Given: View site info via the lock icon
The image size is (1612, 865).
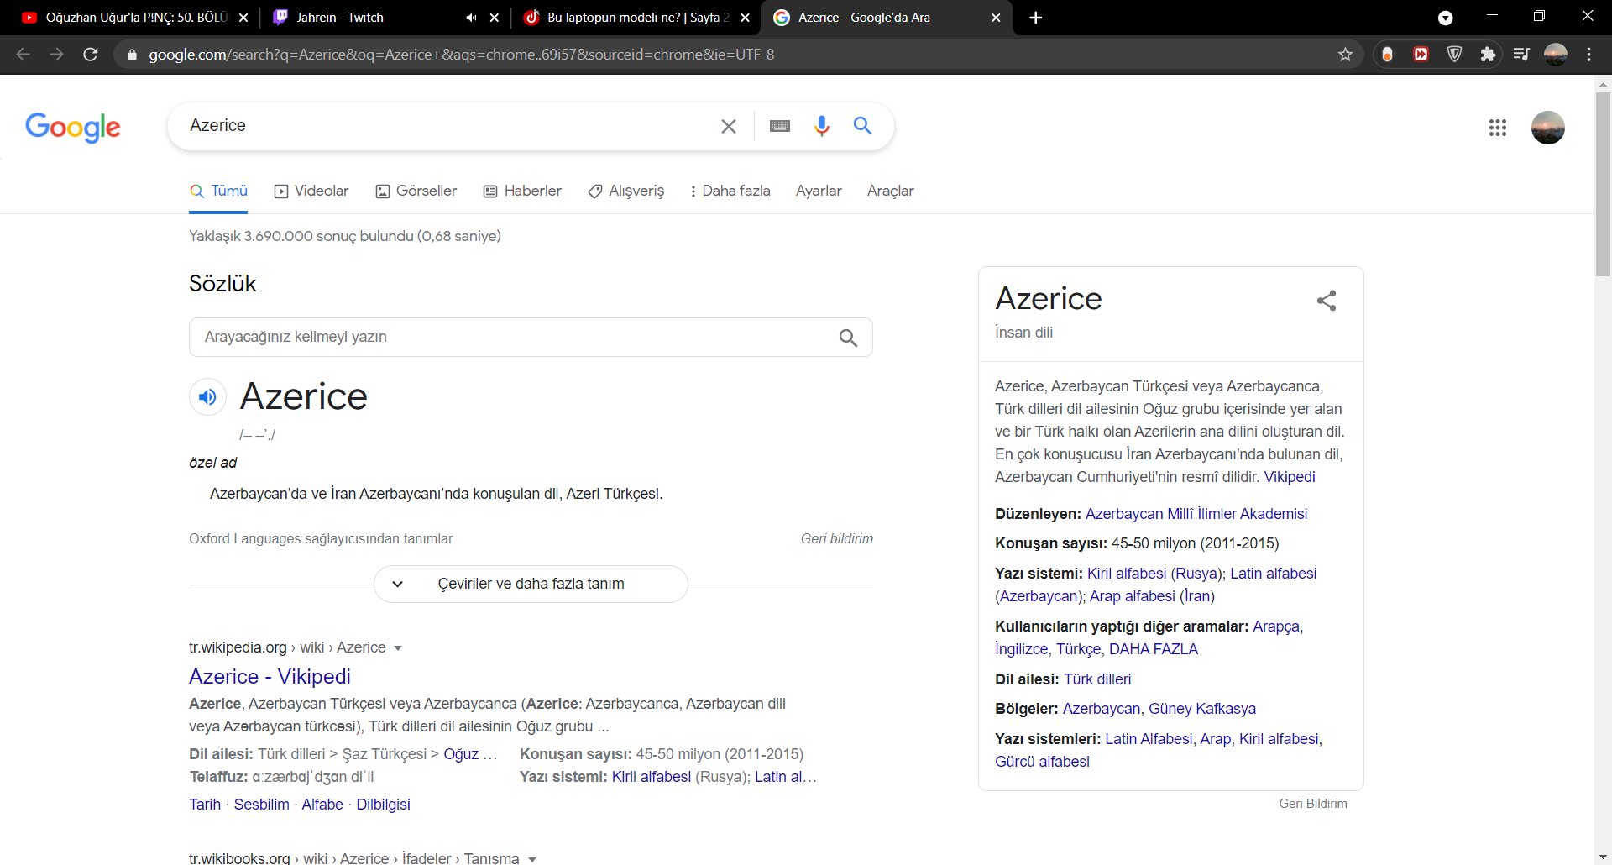Looking at the screenshot, I should tap(132, 55).
